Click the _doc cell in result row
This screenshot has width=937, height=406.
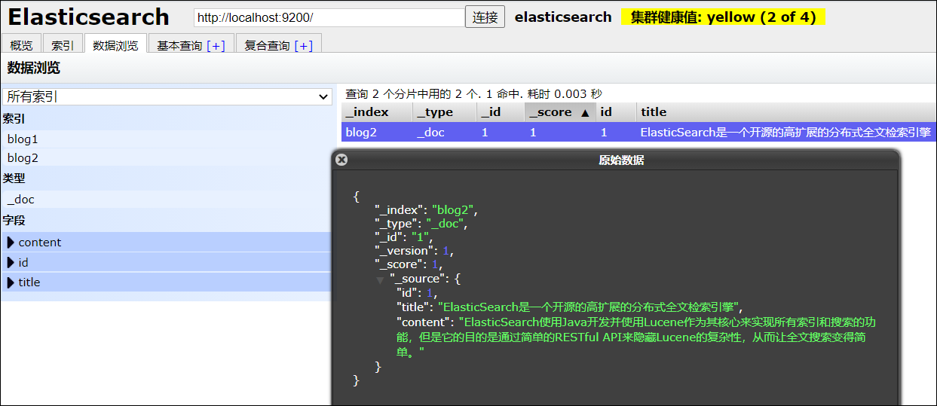445,132
